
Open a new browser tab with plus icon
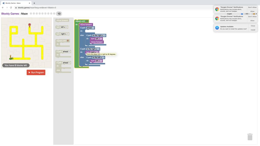(x=34, y=3)
